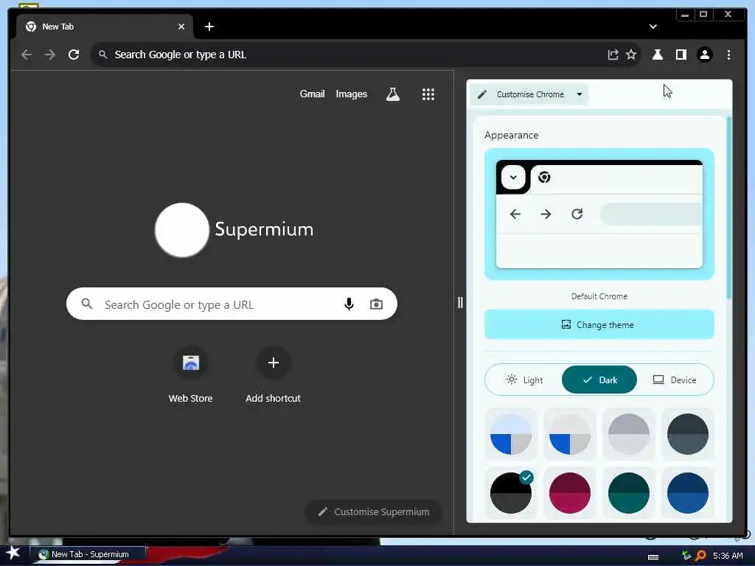
Task: Reload the page with the toolbar refresh icon
Action: (74, 55)
